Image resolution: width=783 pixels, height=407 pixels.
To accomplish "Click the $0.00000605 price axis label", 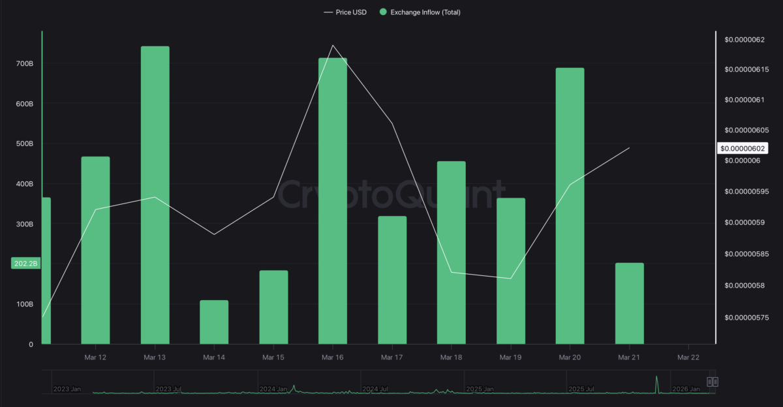I will point(746,130).
